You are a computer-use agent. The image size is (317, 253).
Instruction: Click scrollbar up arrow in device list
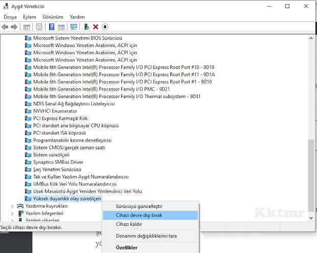311,38
